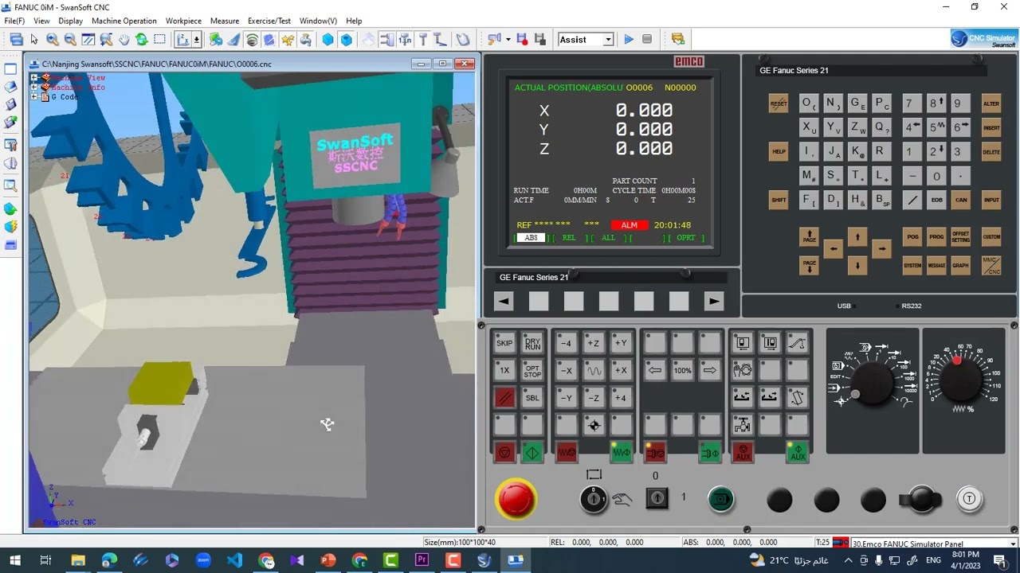Click the PAGE down key

810,266
